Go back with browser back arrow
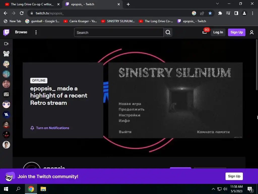This screenshot has width=258, height=194. pos(6,13)
